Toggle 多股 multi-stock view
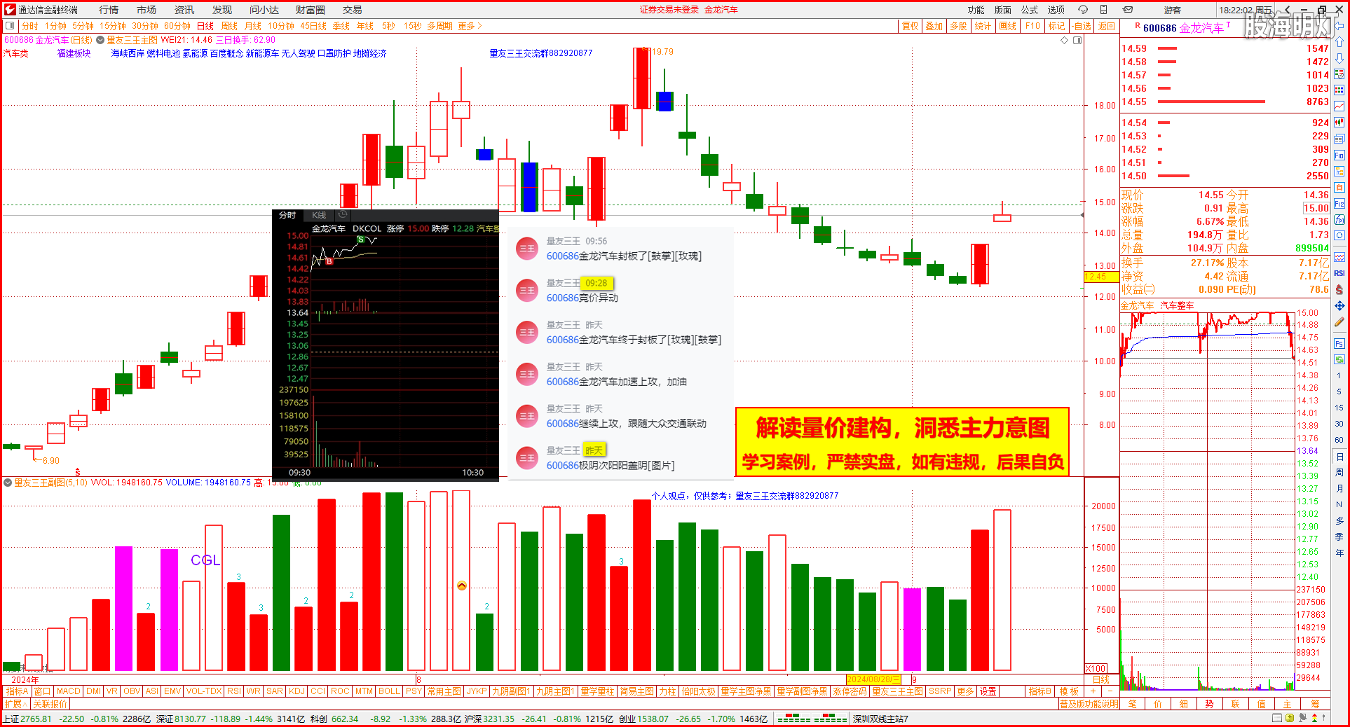This screenshot has height=727, width=1350. point(958,26)
